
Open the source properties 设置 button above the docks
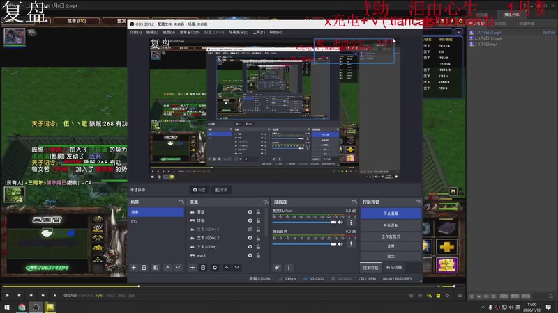point(199,190)
